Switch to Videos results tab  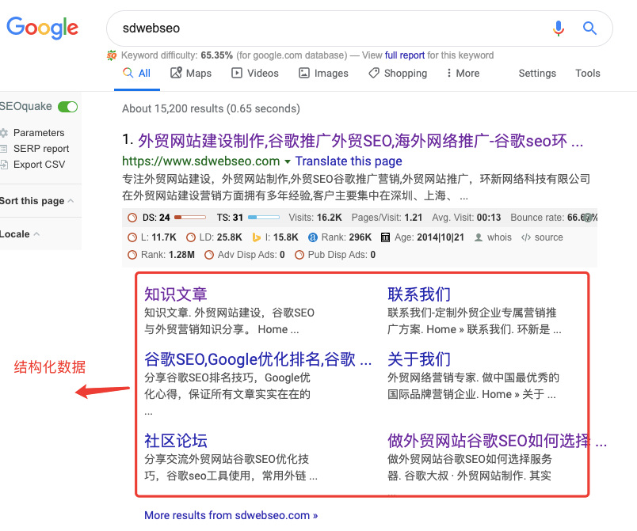255,73
